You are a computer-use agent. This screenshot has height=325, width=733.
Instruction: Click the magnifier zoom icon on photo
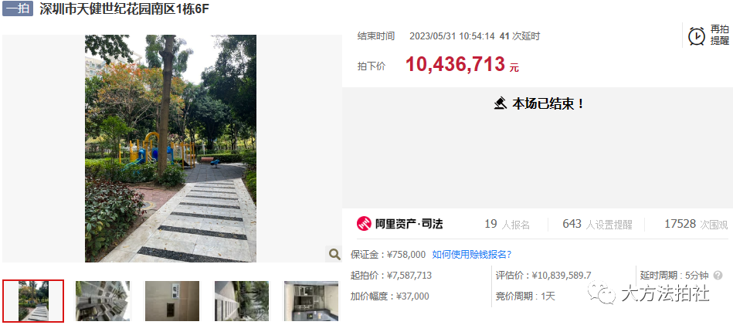tap(334, 254)
